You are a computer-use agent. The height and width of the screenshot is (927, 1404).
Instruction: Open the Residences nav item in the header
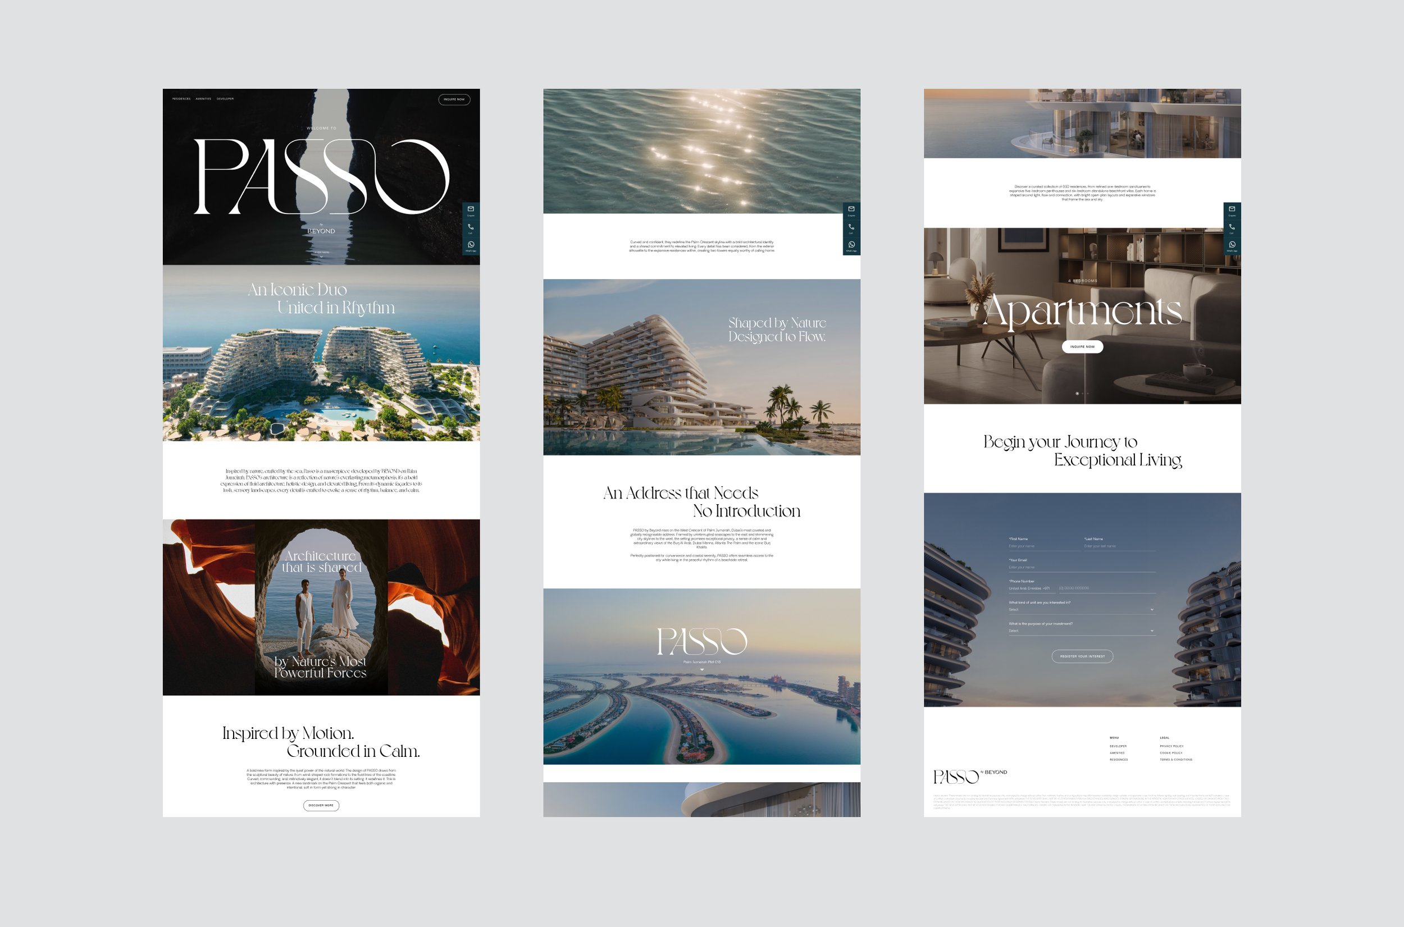[181, 99]
